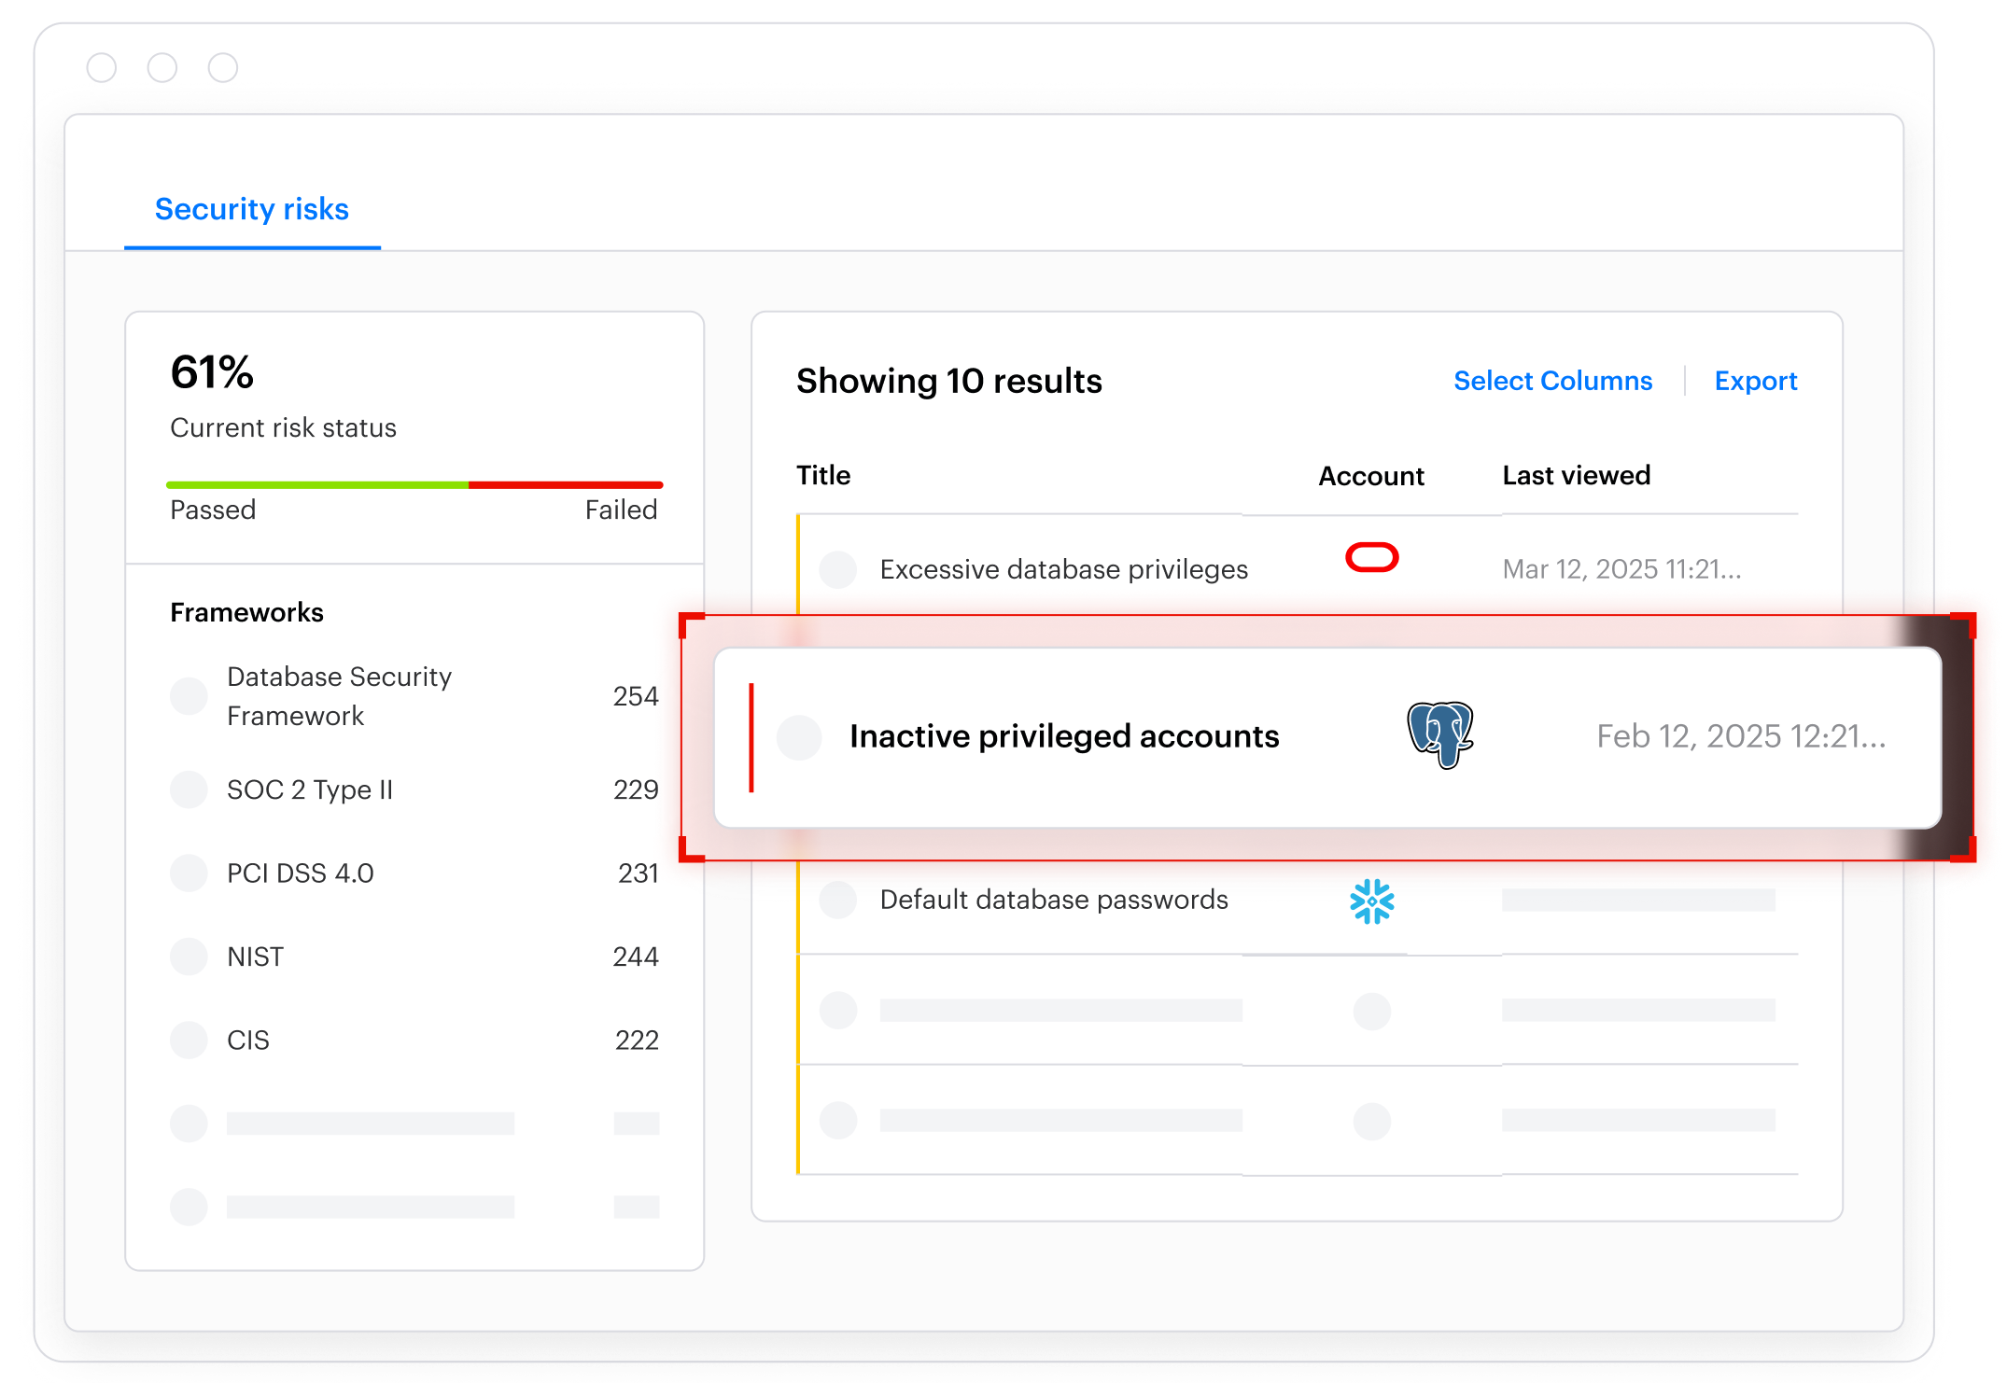Click the Export link

pos(1755,381)
